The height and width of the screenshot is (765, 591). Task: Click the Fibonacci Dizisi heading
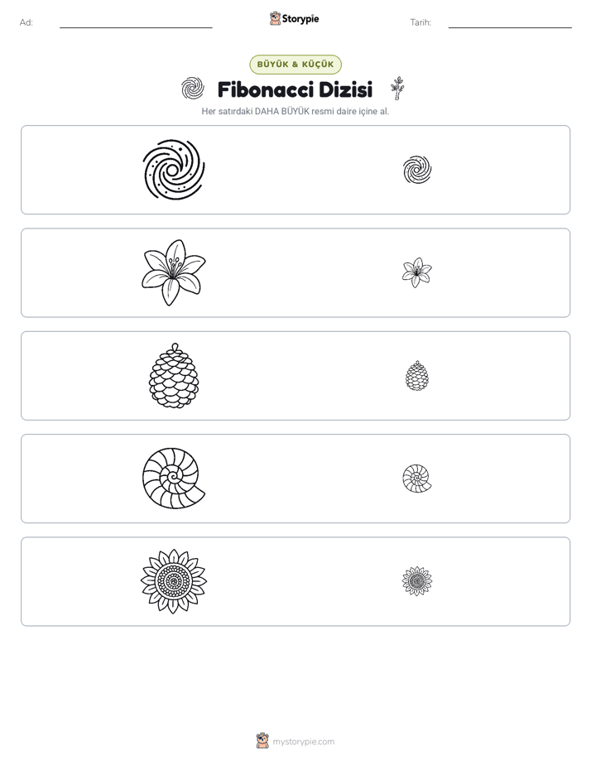295,89
